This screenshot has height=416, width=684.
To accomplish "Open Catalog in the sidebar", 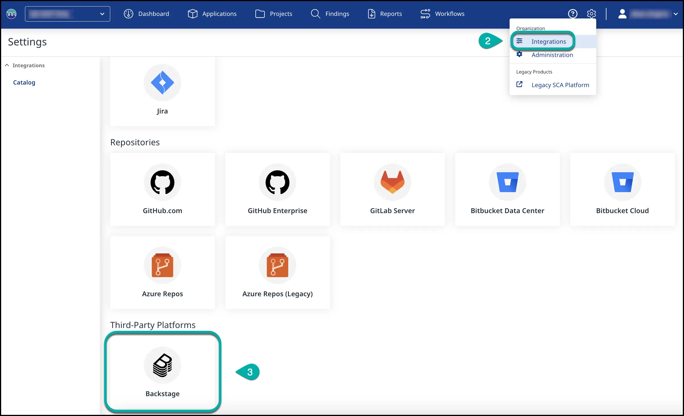I will coord(24,82).
